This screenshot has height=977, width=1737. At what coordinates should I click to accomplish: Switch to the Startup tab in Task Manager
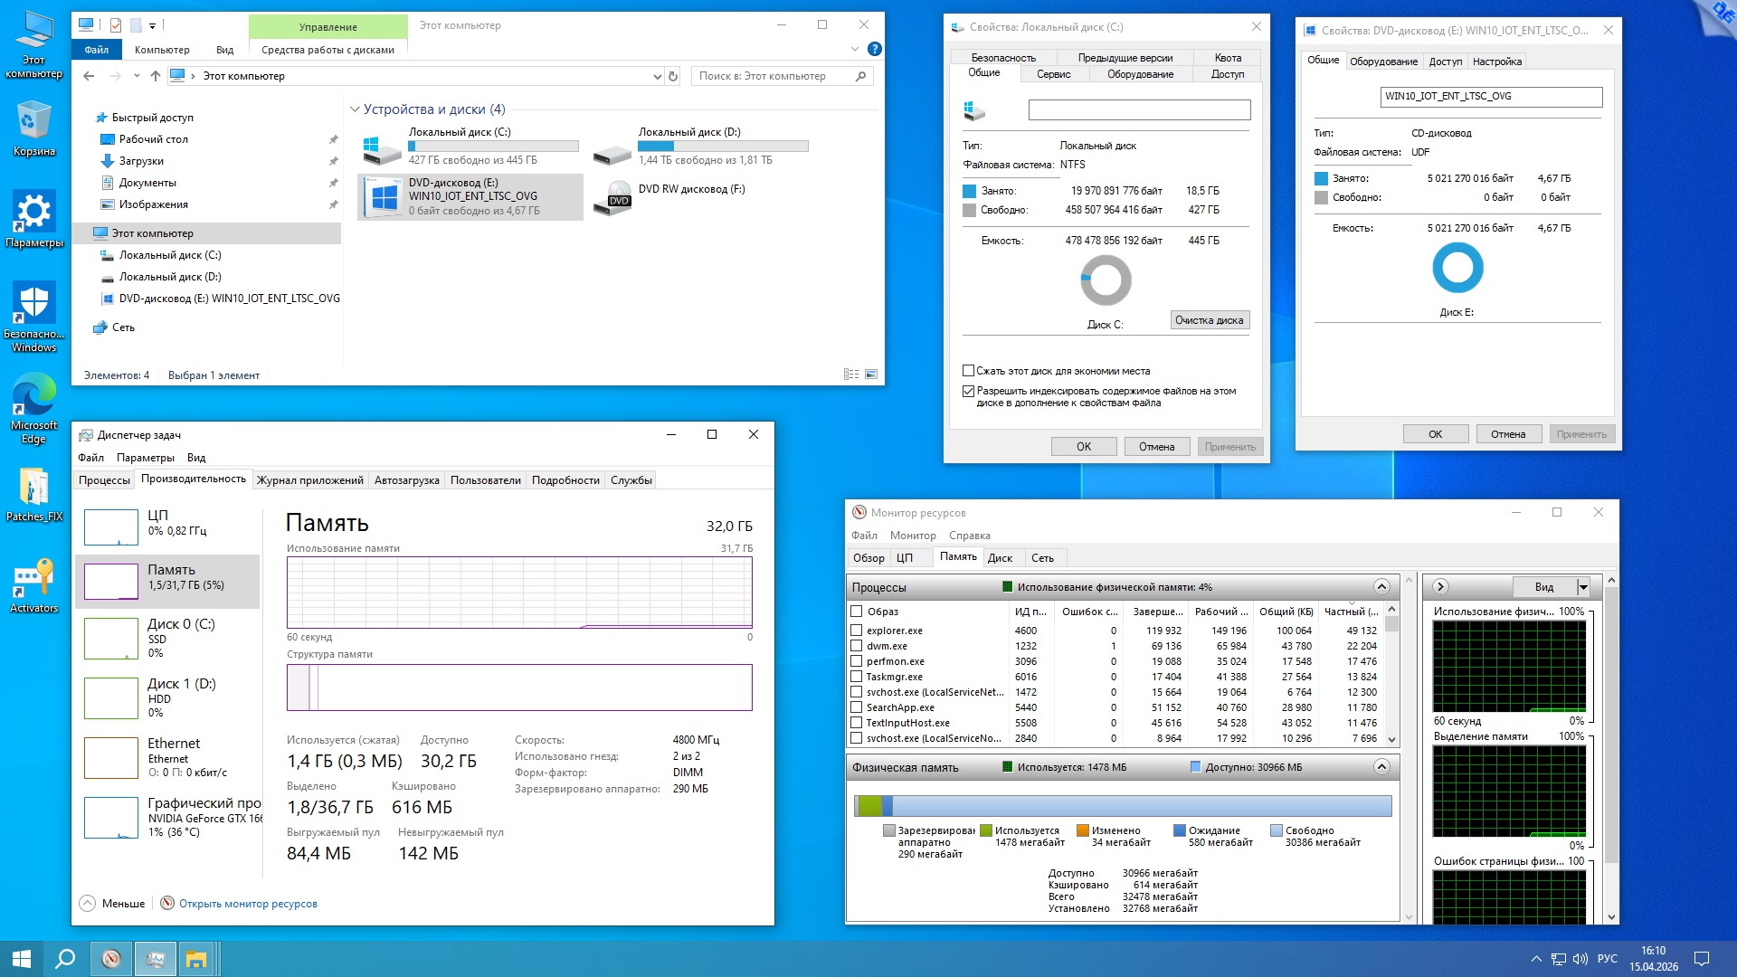point(406,480)
